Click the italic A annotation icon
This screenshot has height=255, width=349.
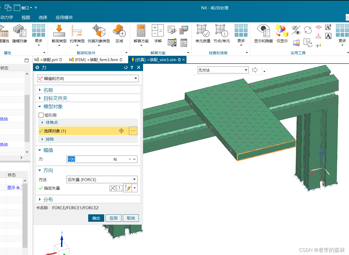click(x=328, y=27)
